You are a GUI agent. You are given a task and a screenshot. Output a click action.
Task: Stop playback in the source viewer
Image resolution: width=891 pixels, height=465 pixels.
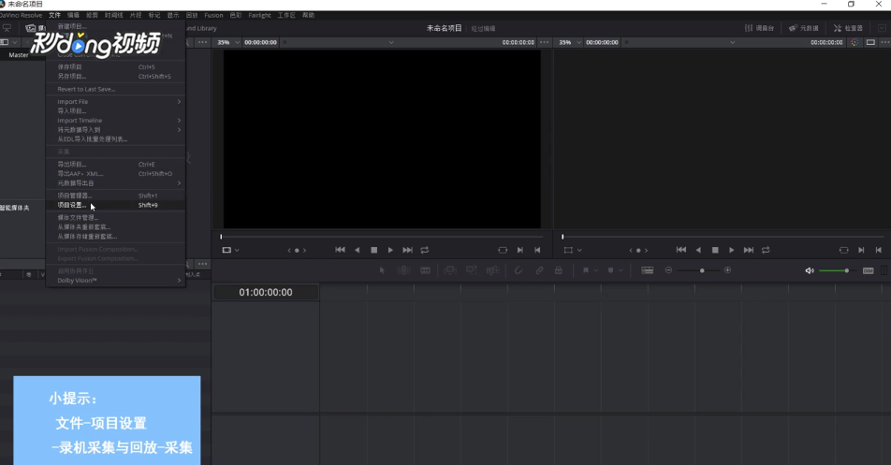374,250
